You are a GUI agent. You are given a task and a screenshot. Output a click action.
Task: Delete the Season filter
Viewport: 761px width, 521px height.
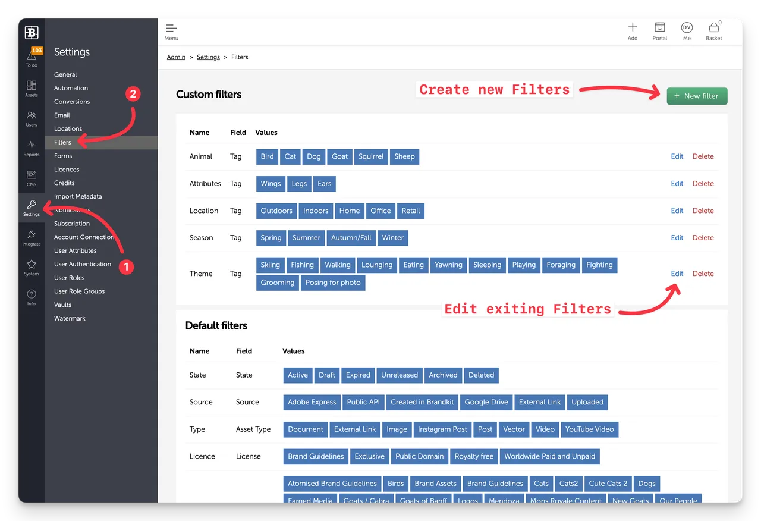click(703, 237)
